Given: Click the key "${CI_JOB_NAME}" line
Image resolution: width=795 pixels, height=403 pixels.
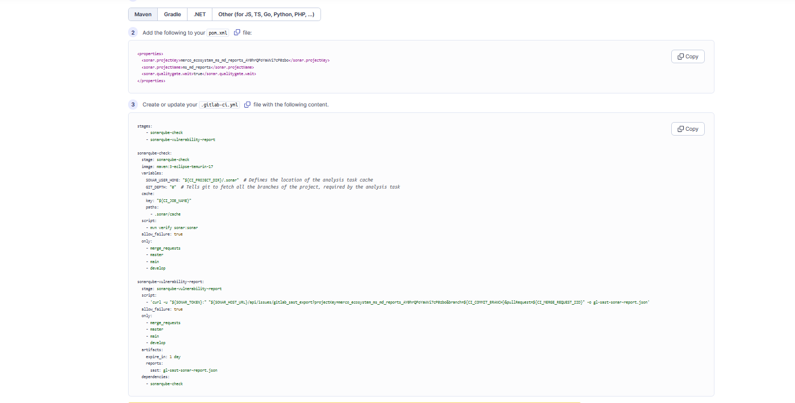Looking at the screenshot, I should (x=169, y=200).
